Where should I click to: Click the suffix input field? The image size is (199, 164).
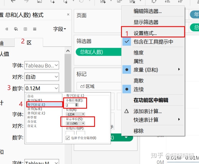click(81, 133)
